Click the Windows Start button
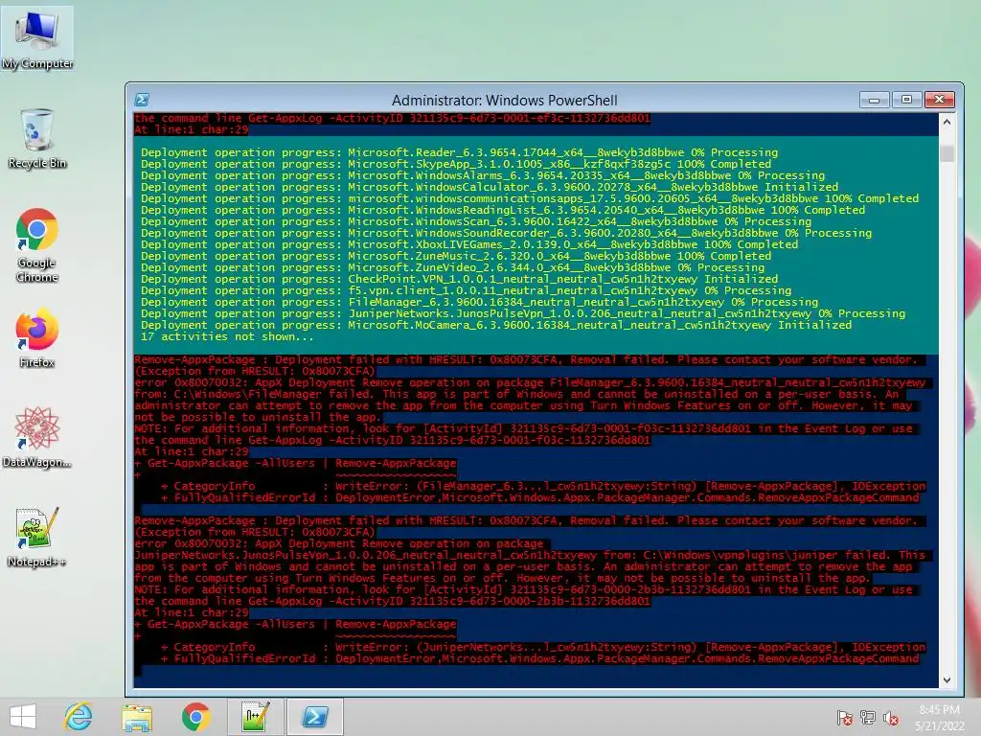The width and height of the screenshot is (981, 736). [23, 717]
